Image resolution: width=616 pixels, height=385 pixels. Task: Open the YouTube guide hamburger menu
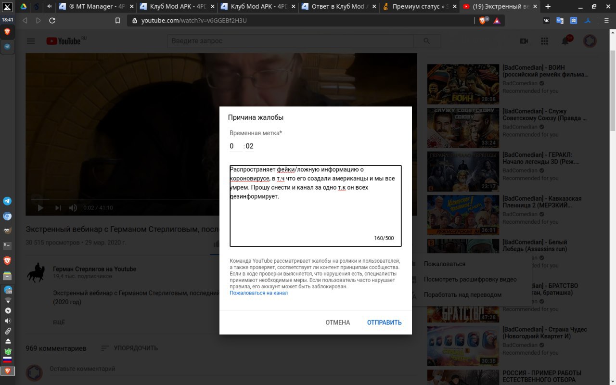point(31,41)
